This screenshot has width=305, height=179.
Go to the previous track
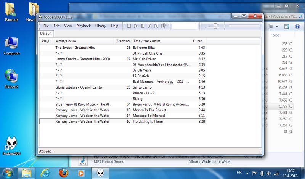coord(149,26)
